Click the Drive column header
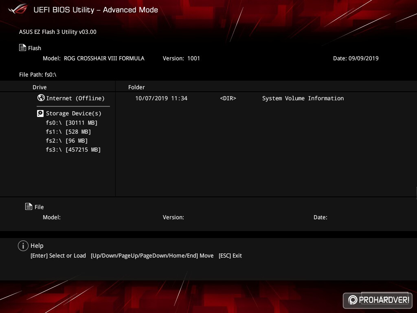417x313 pixels. [x=40, y=87]
